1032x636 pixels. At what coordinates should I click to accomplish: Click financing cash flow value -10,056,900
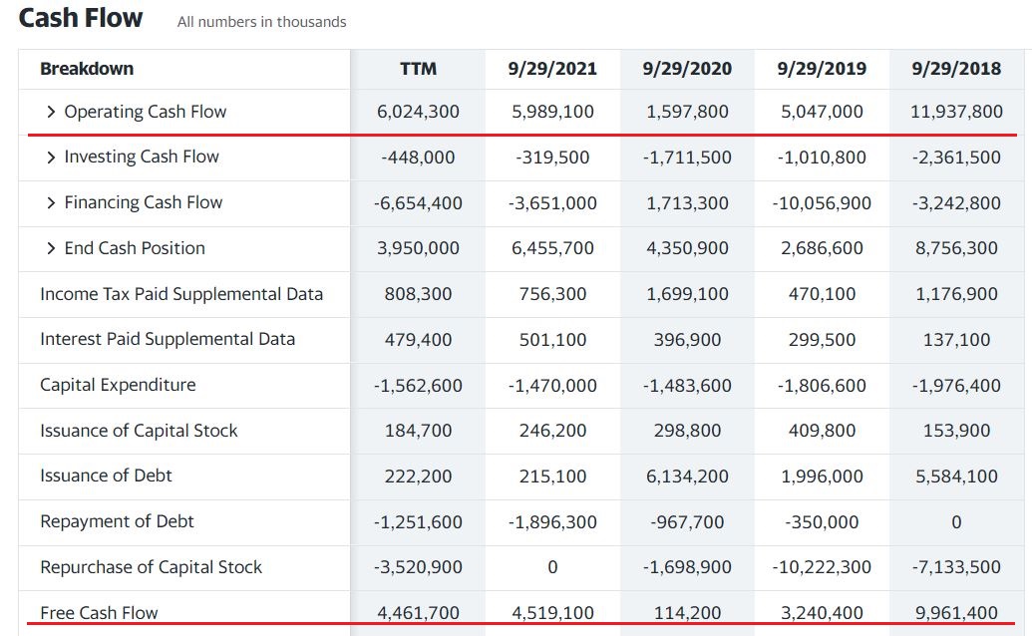[822, 203]
